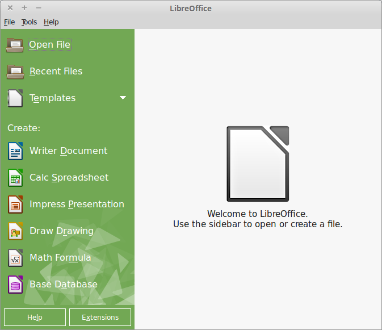Click the 'Welcome to LibreOffice.' text
The height and width of the screenshot is (330, 382).
pyautogui.click(x=258, y=214)
